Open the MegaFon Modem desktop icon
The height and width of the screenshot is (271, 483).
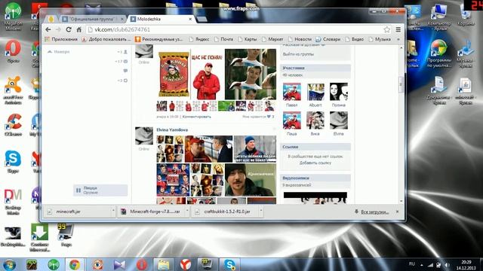pyautogui.click(x=14, y=16)
